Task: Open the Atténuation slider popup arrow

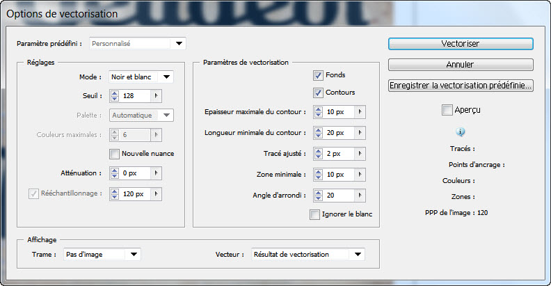Action: pyautogui.click(x=157, y=173)
